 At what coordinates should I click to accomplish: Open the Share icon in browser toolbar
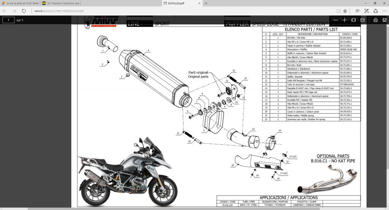point(376,11)
